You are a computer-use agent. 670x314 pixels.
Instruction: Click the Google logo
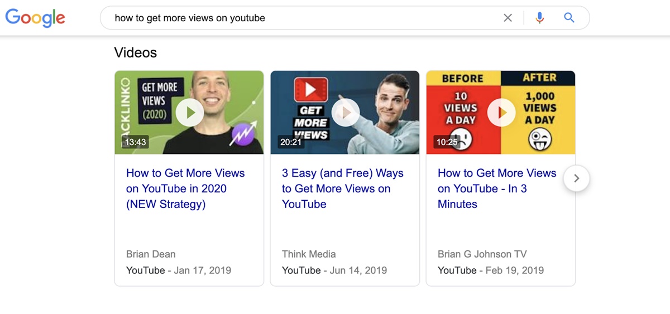[35, 18]
